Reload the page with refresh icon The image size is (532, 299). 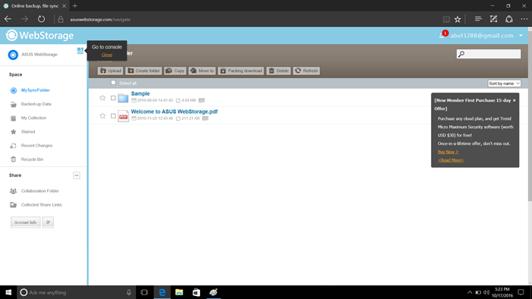tap(41, 19)
